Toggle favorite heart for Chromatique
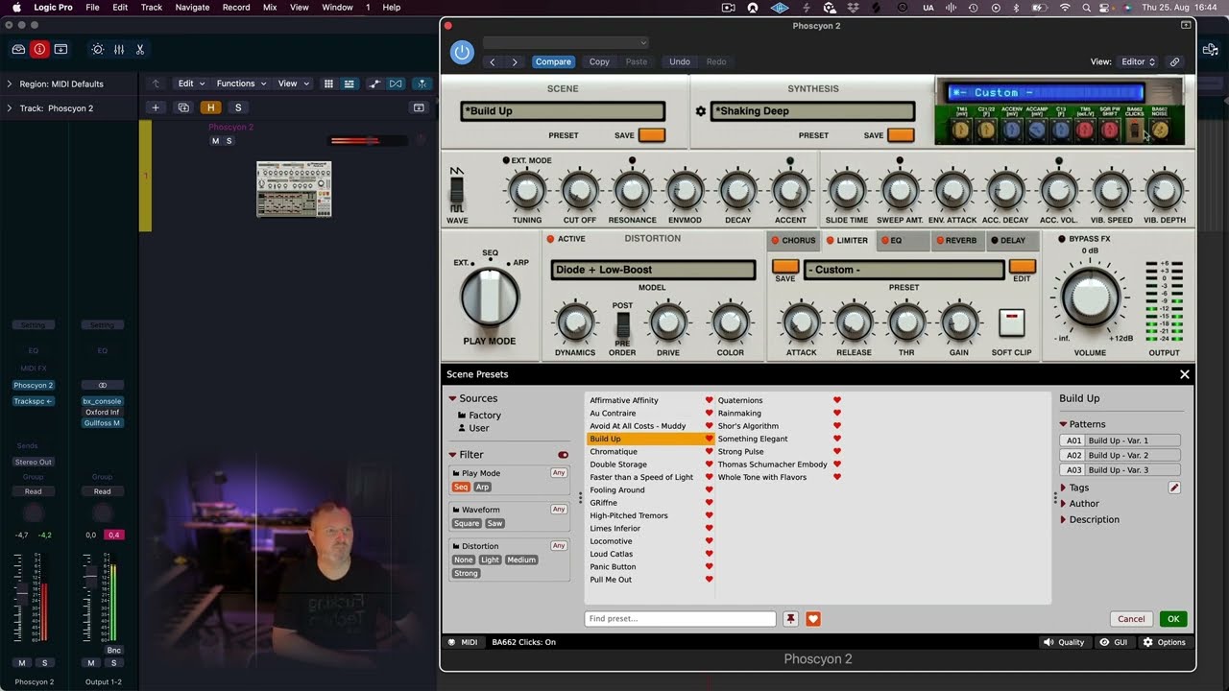Screen dimensions: 1229x691 (x=710, y=452)
